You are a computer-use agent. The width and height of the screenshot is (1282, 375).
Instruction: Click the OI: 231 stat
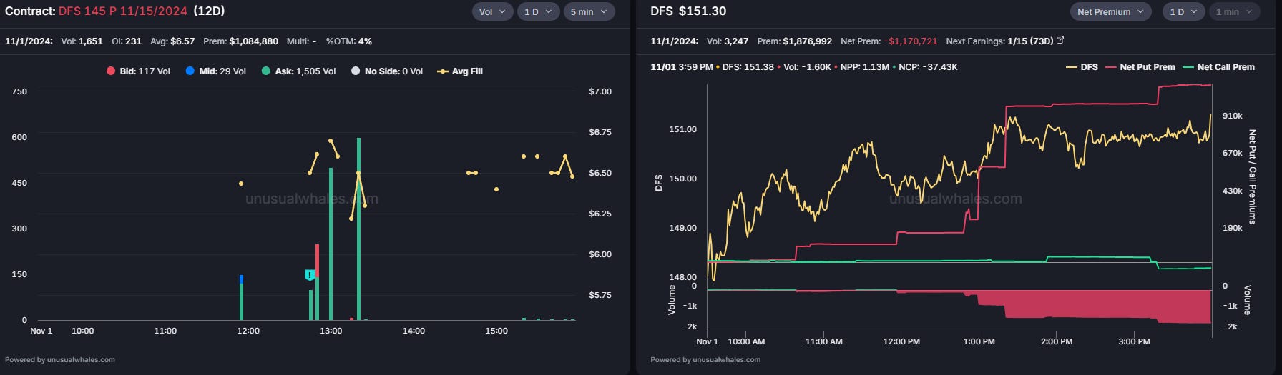[x=127, y=41]
